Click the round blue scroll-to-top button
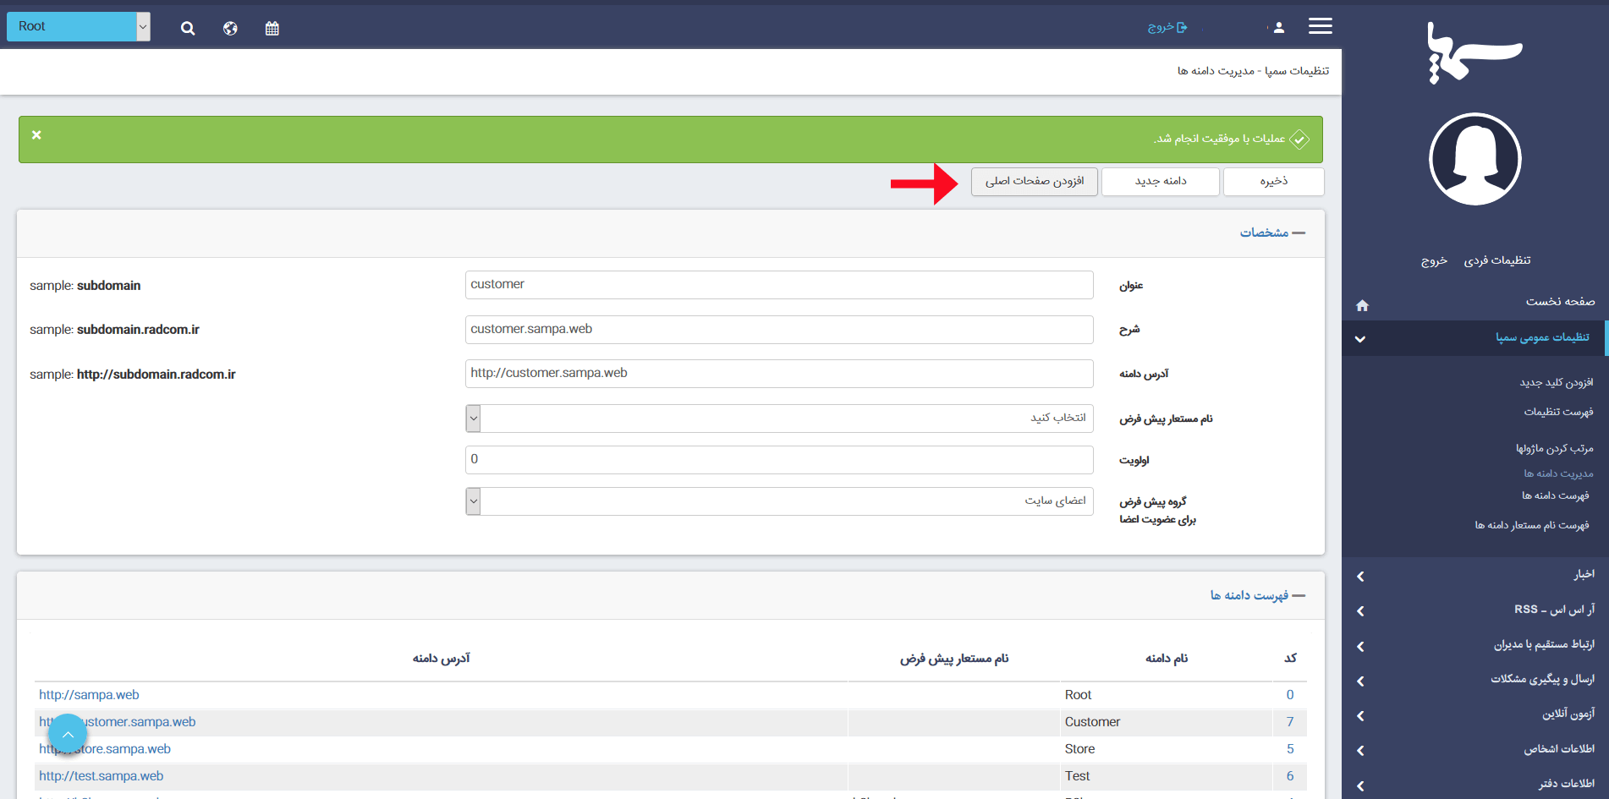Screen dimensions: 1609x799 pos(68,735)
